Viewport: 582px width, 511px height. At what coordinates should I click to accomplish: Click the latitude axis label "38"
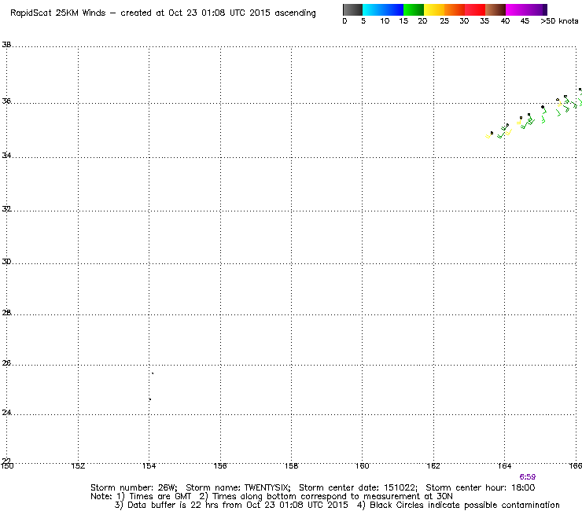pos(6,45)
